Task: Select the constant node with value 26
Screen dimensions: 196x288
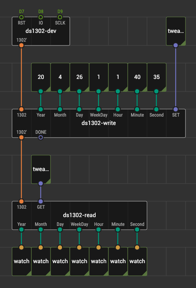Action: 79,77
